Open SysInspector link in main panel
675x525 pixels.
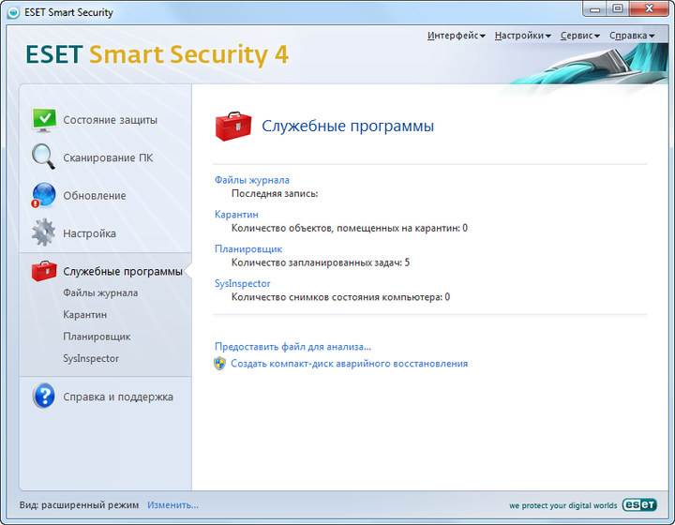243,283
